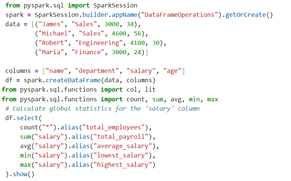Screen dimensions: 291x181
Task: Click the "Maria" string in data
Action: coord(51,52)
